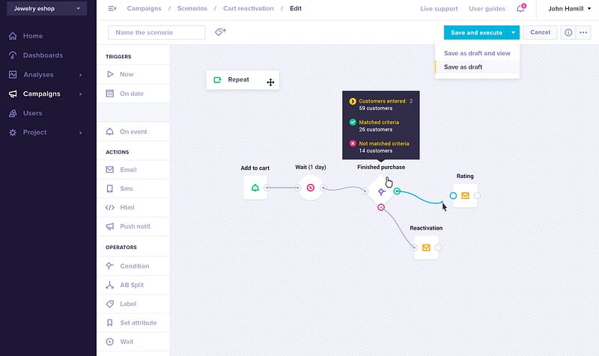
Task: Select the Wait (1 day) clock node
Action: [311, 188]
